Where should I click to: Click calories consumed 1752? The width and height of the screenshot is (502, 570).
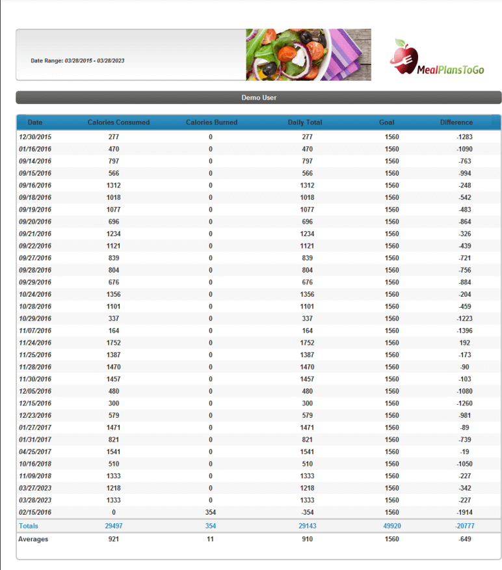[114, 343]
